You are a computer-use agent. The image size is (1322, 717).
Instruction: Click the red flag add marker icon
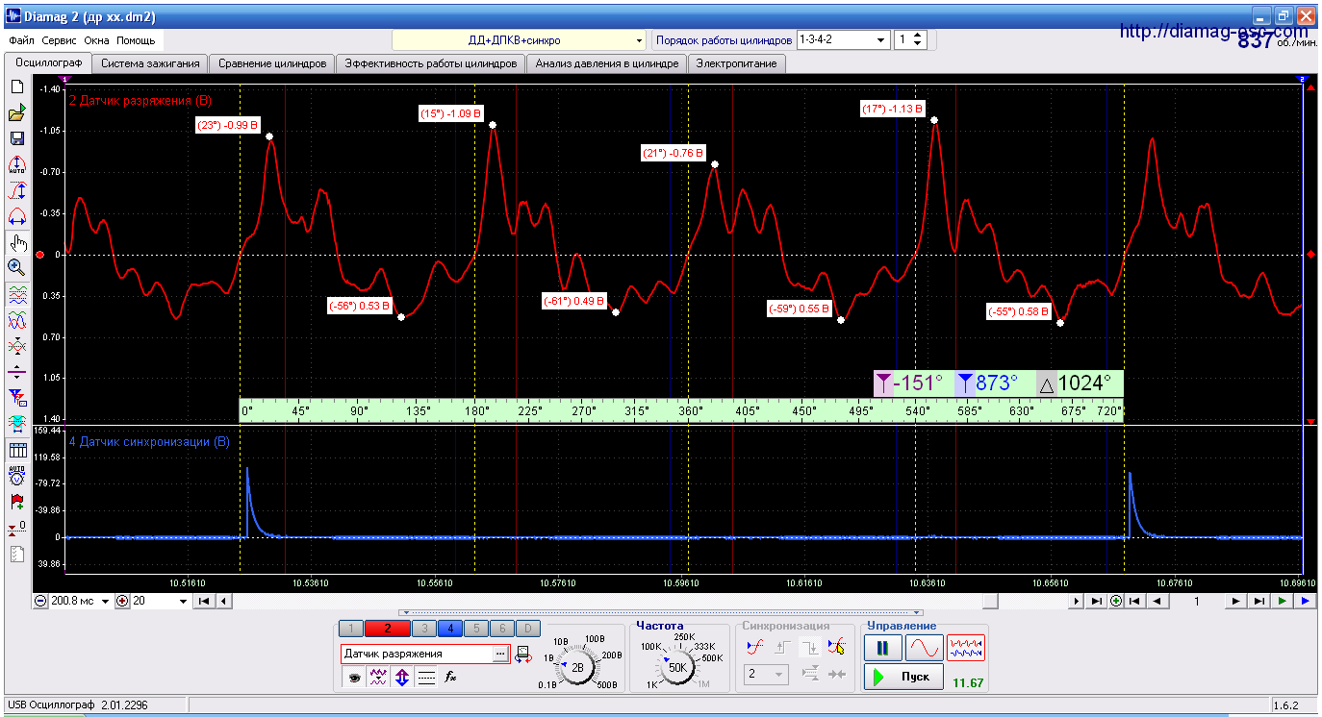click(x=16, y=502)
